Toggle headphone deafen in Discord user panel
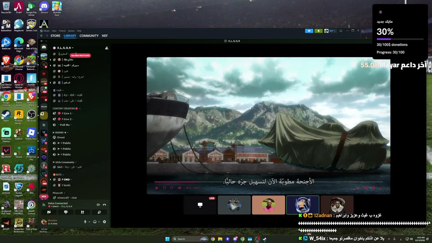The width and height of the screenshot is (432, 243). [95, 222]
